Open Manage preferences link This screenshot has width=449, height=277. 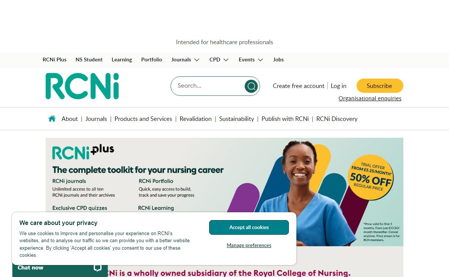pos(249,246)
